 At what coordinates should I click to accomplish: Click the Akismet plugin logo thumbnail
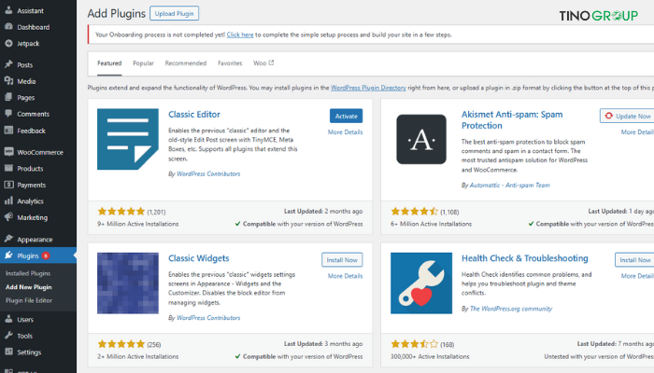[x=421, y=139]
